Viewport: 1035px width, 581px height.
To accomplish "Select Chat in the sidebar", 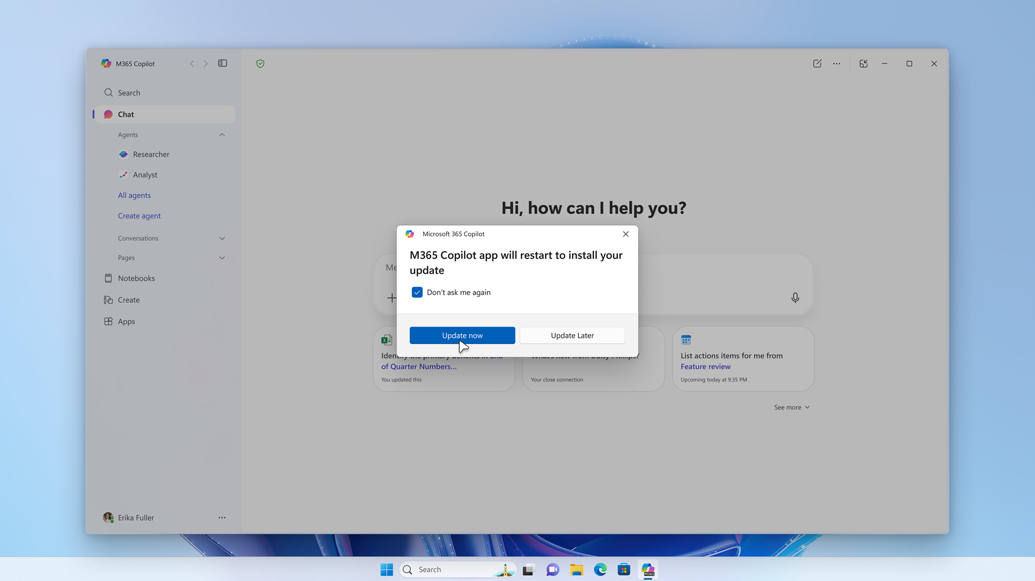I will [165, 114].
